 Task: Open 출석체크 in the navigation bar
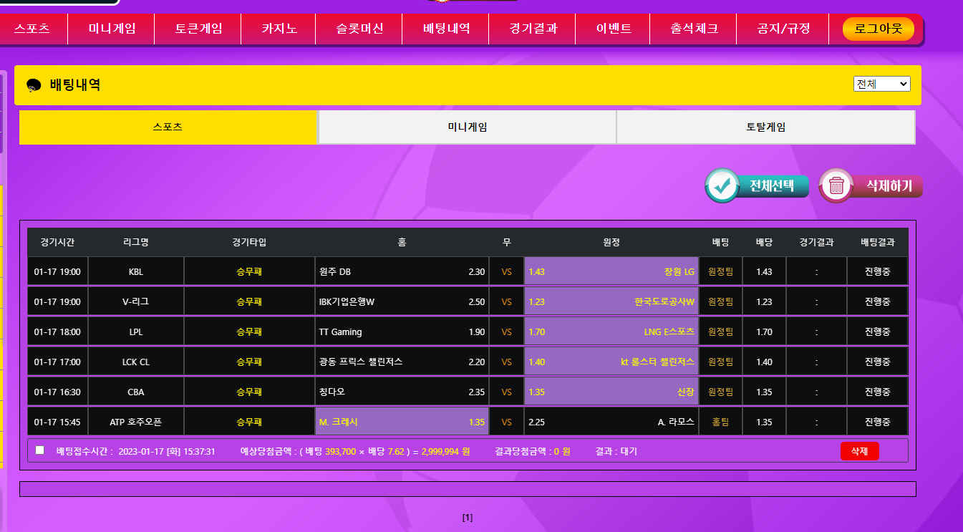click(694, 29)
